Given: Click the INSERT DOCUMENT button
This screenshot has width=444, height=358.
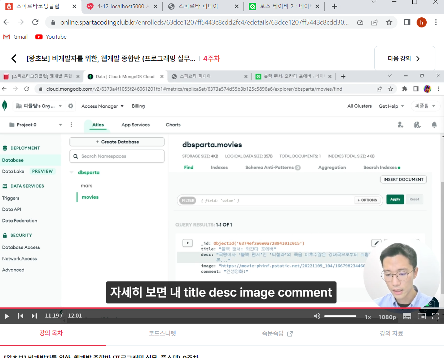Looking at the screenshot, I should tap(403, 180).
